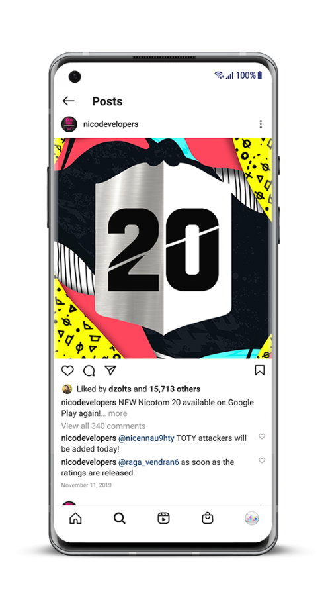Go to the Home tab

tap(75, 518)
